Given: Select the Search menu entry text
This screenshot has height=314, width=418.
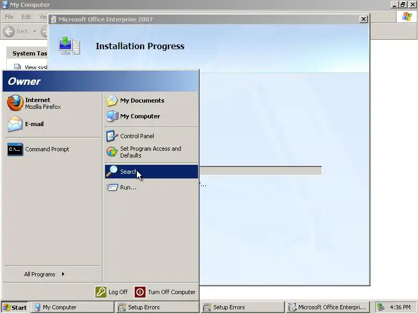Looking at the screenshot, I should [128, 172].
